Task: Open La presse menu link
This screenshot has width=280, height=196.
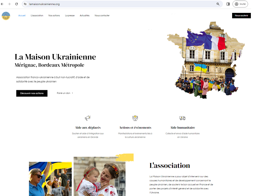Action: (x=70, y=15)
